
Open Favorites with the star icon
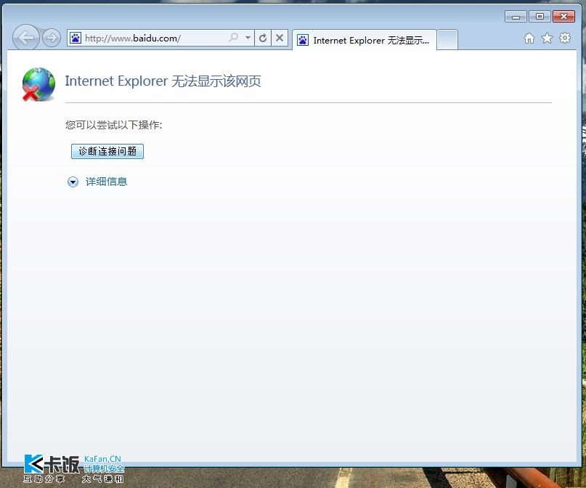pyautogui.click(x=547, y=38)
